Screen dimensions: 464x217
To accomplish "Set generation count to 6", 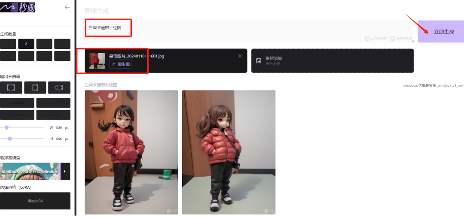I will click(26, 56).
